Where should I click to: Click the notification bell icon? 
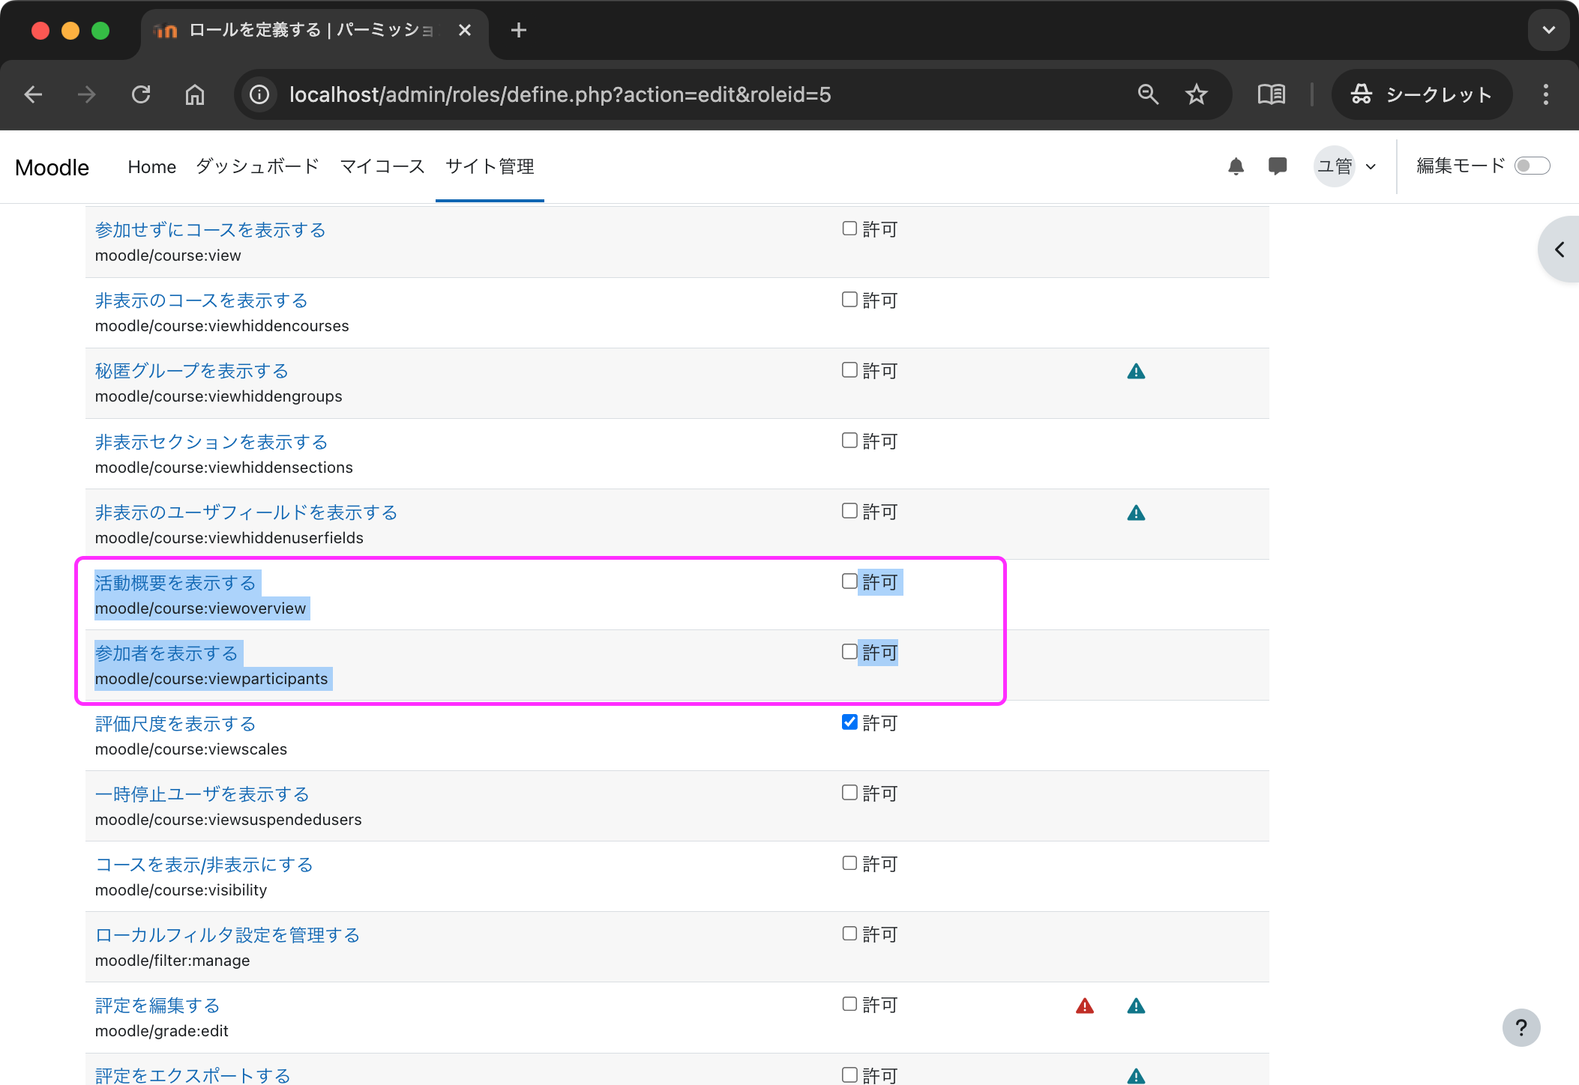coord(1236,166)
